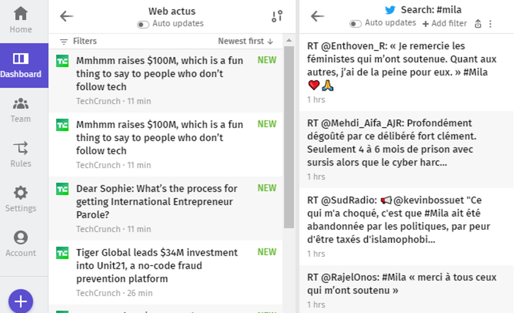Toggle Auto updates for #mila search
The height and width of the screenshot is (313, 514).
(355, 24)
